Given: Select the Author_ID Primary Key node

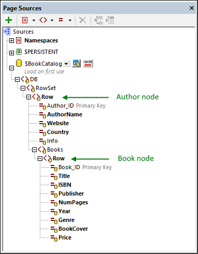Looking at the screenshot, I should pyautogui.click(x=76, y=106).
